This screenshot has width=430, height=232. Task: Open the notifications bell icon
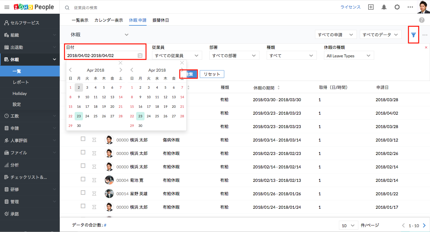coord(384,7)
